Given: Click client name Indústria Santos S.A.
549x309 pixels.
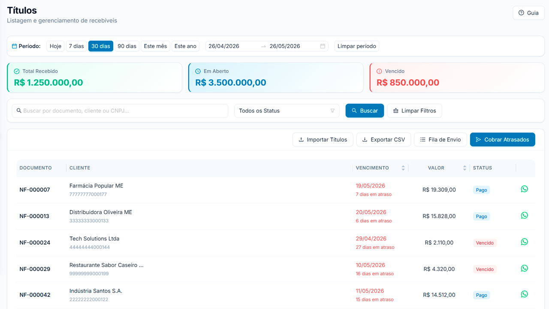Looking at the screenshot, I should [x=96, y=291].
